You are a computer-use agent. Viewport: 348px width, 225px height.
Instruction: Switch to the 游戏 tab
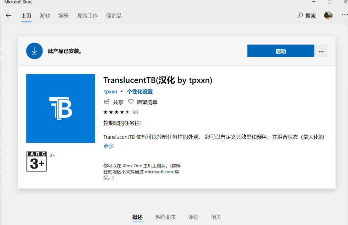(45, 16)
